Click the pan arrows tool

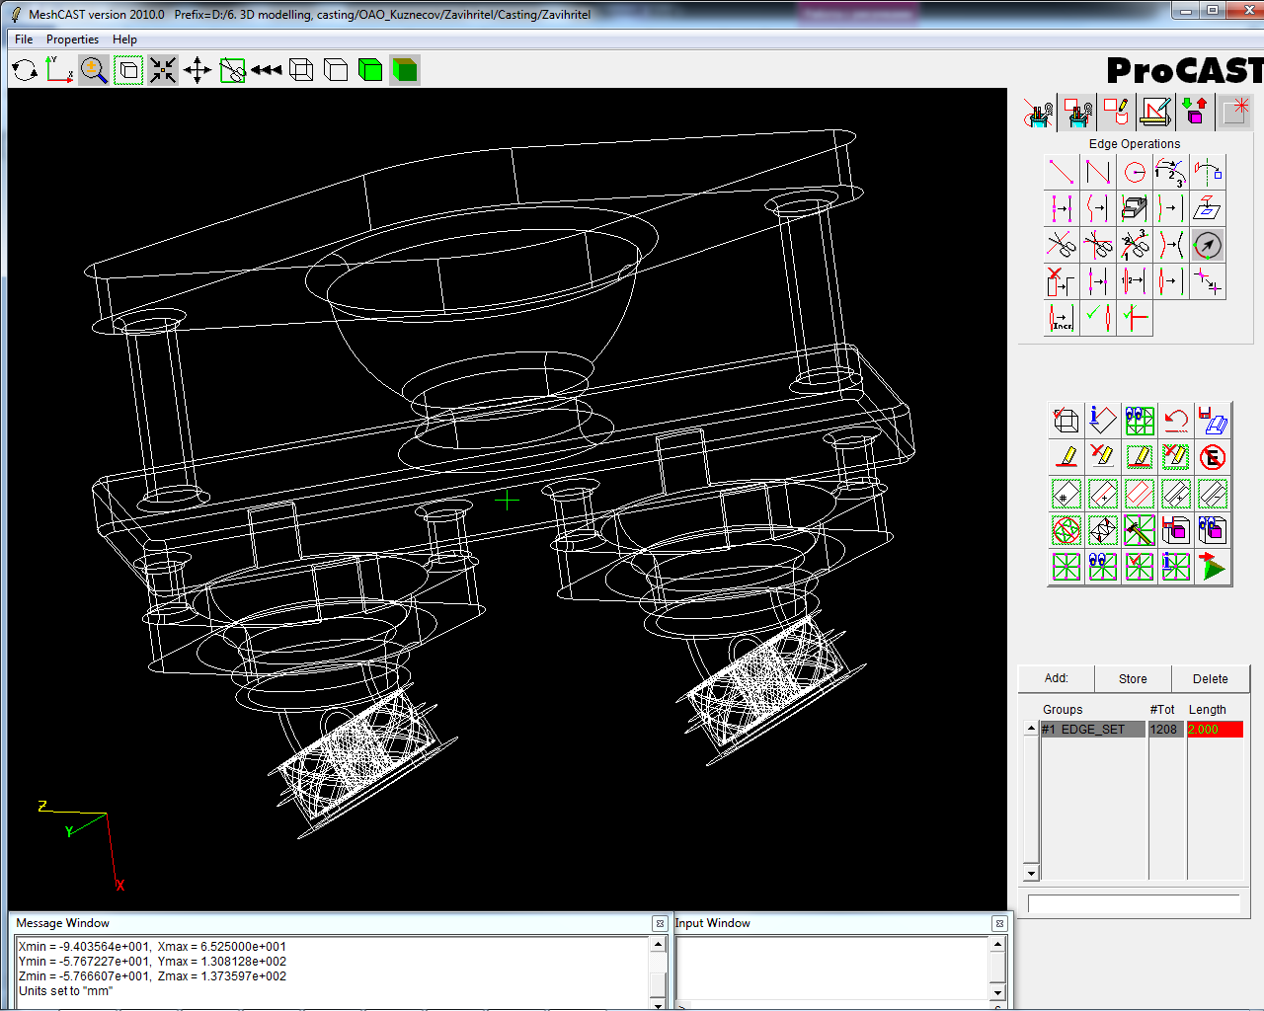pos(197,70)
